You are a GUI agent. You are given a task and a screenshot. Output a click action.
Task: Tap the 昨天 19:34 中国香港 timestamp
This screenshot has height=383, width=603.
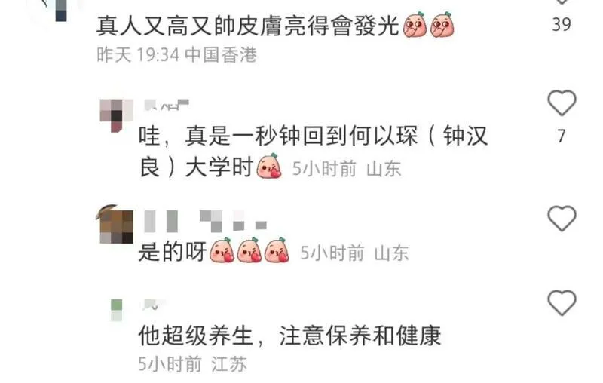[x=176, y=54]
